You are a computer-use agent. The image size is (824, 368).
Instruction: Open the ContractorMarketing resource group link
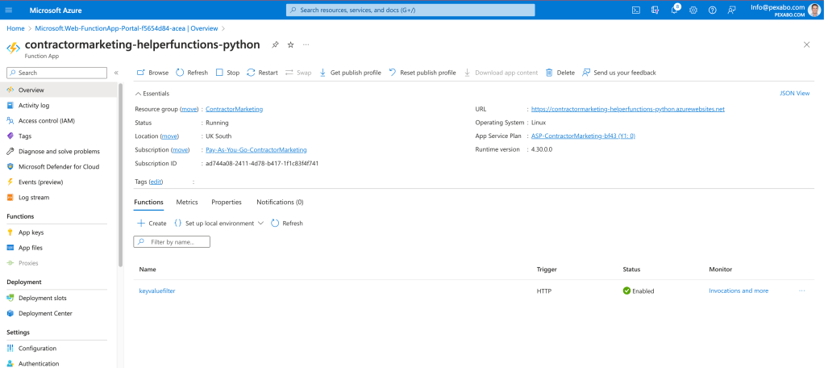point(235,109)
